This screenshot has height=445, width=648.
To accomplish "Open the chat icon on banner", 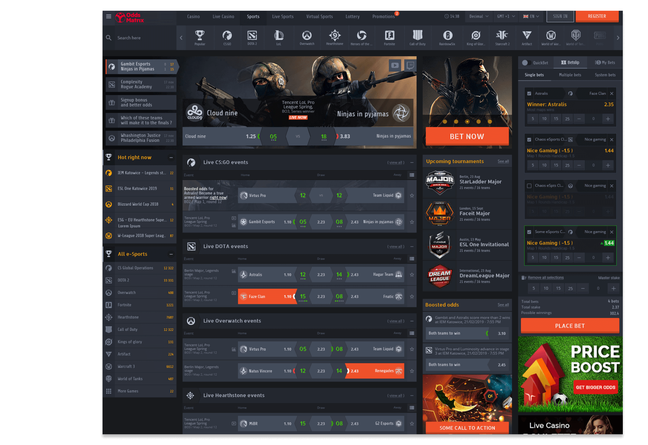I will tap(410, 65).
